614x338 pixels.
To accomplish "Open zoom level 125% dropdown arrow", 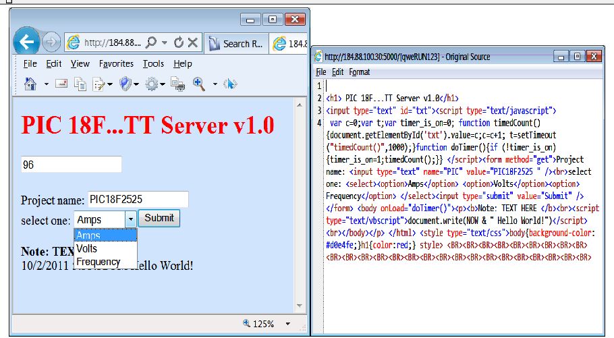I will (288, 324).
